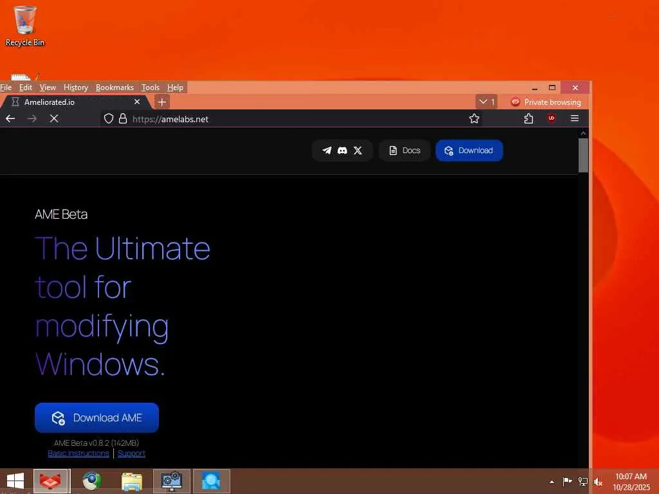Expand the list all tabs dropdown

click(487, 102)
